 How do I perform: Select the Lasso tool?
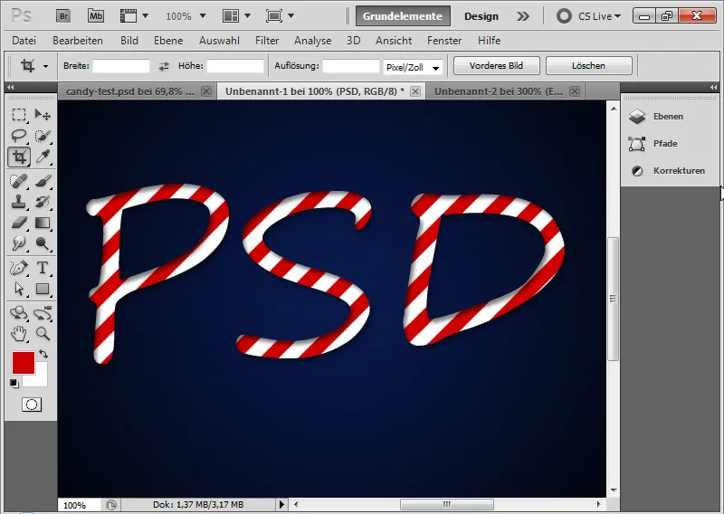pos(19,136)
